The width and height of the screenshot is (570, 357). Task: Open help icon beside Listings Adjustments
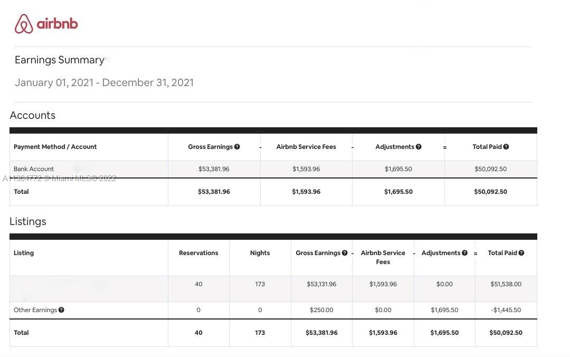[464, 252]
